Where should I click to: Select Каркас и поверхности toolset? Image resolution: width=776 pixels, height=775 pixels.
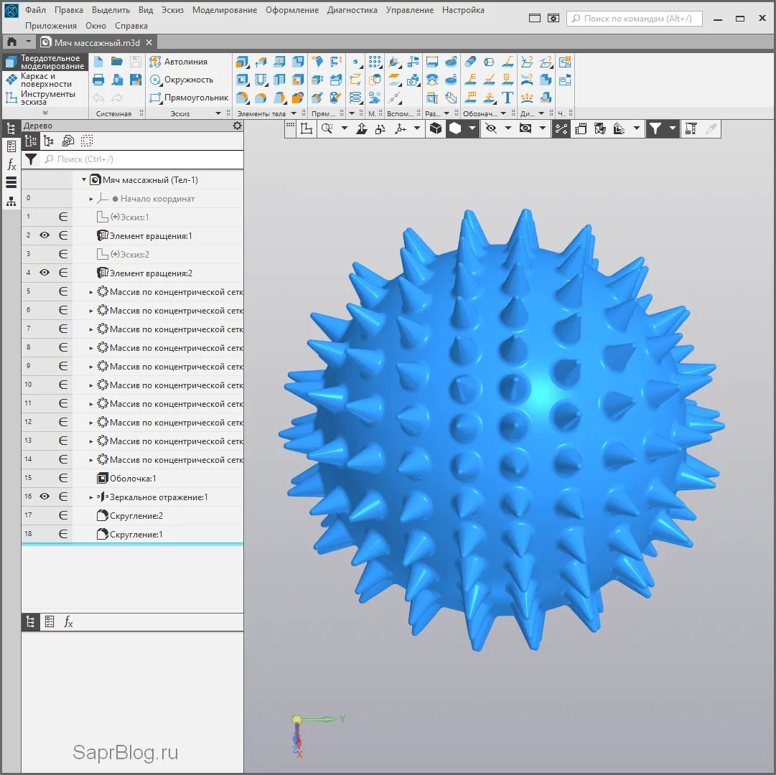(45, 80)
